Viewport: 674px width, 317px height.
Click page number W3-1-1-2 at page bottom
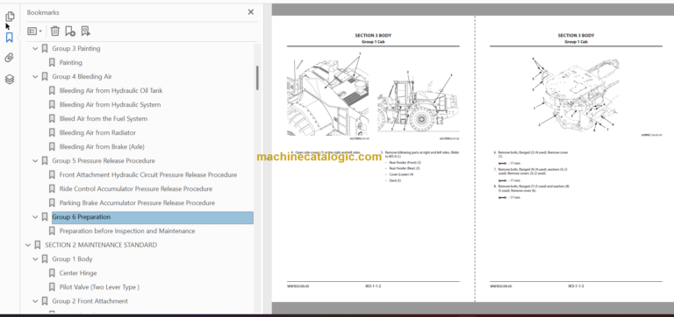[373, 285]
